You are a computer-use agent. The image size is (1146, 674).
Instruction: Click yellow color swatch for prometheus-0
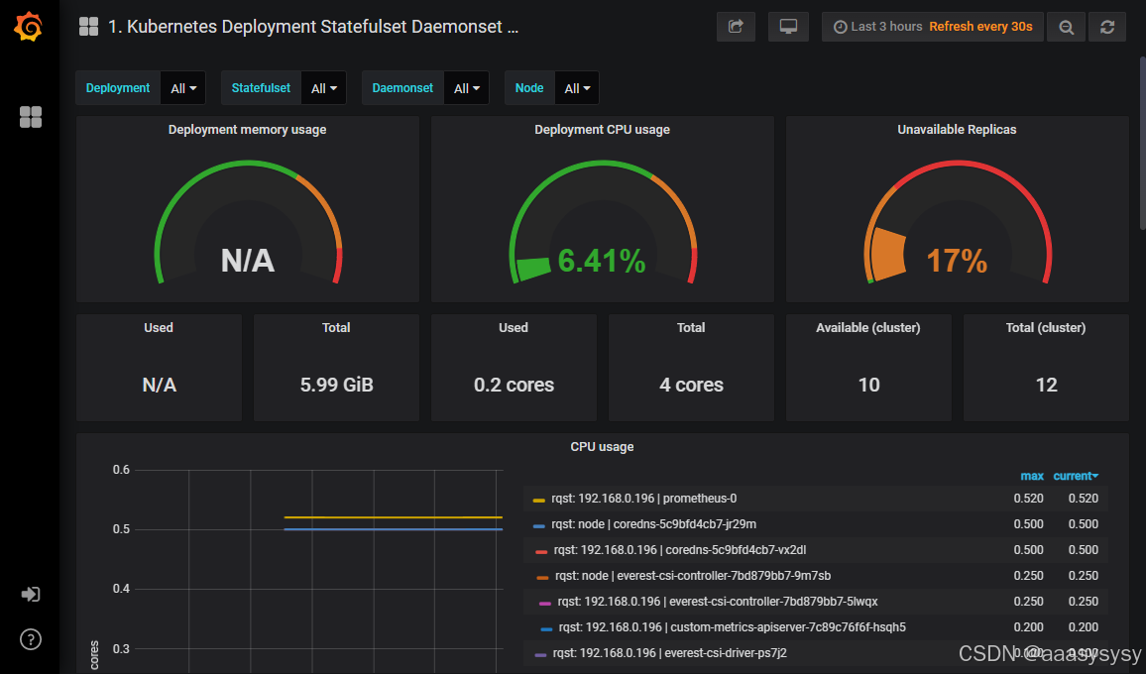coord(538,500)
